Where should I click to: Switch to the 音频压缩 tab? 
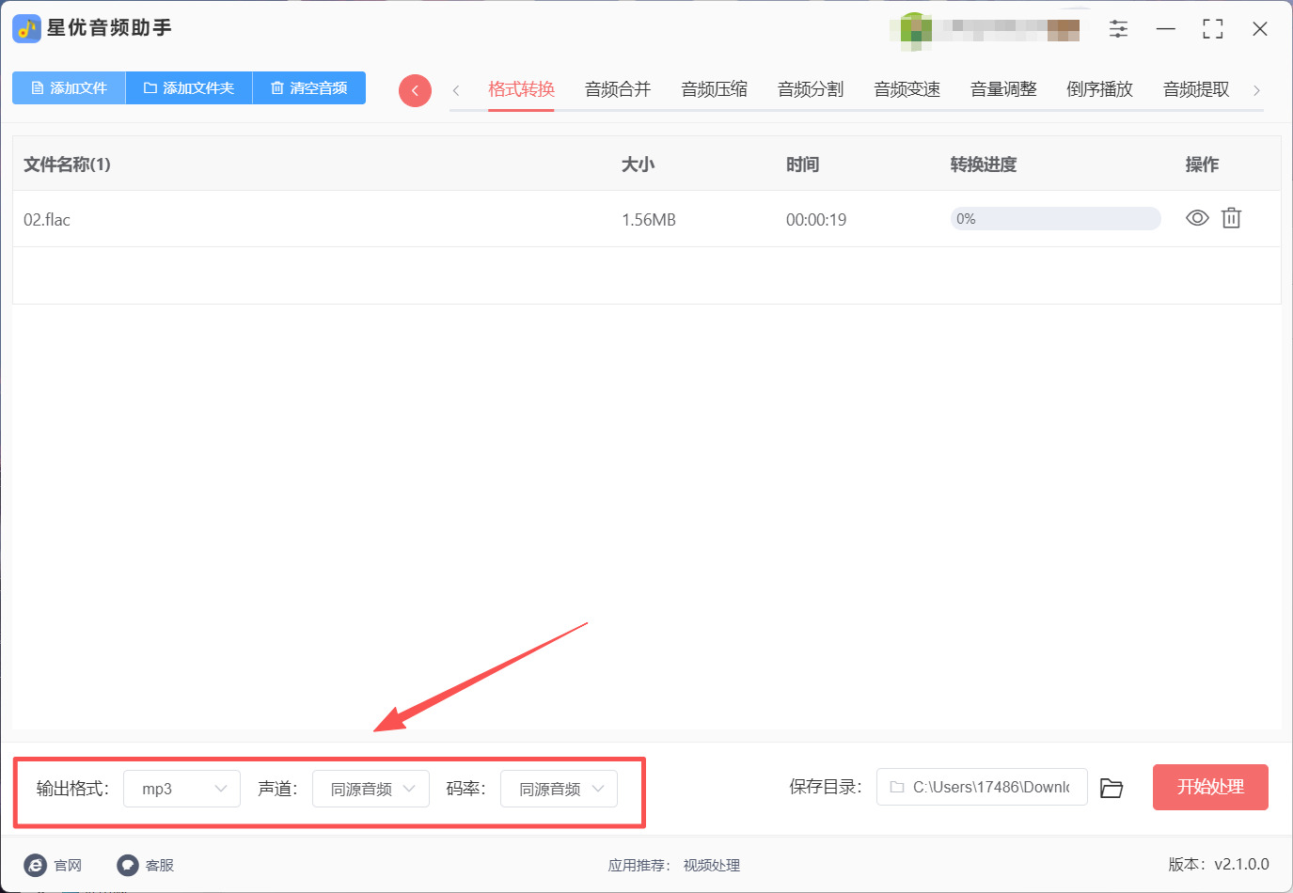pos(715,89)
